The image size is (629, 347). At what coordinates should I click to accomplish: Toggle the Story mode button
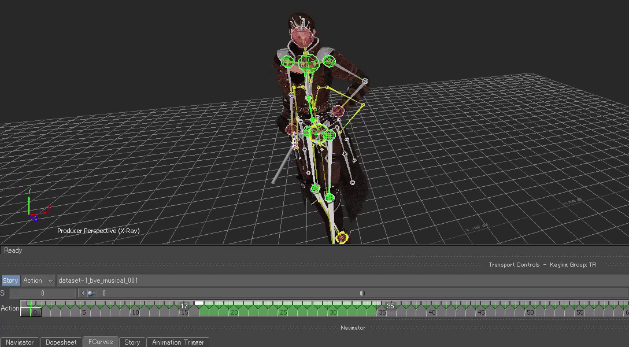(x=10, y=280)
